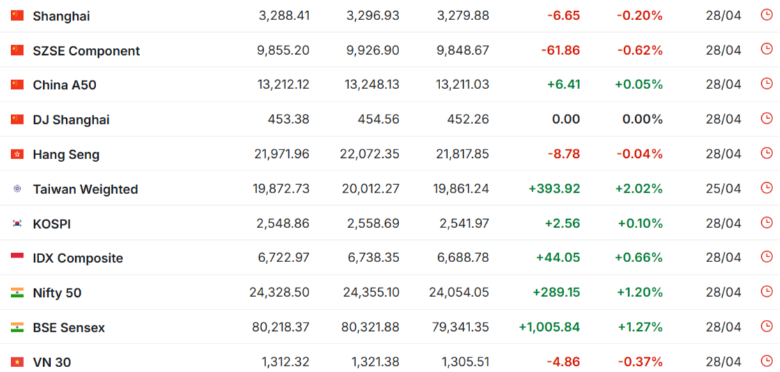Click the clock icon in VN 30 row
This screenshot has height=372, width=780.
(766, 361)
